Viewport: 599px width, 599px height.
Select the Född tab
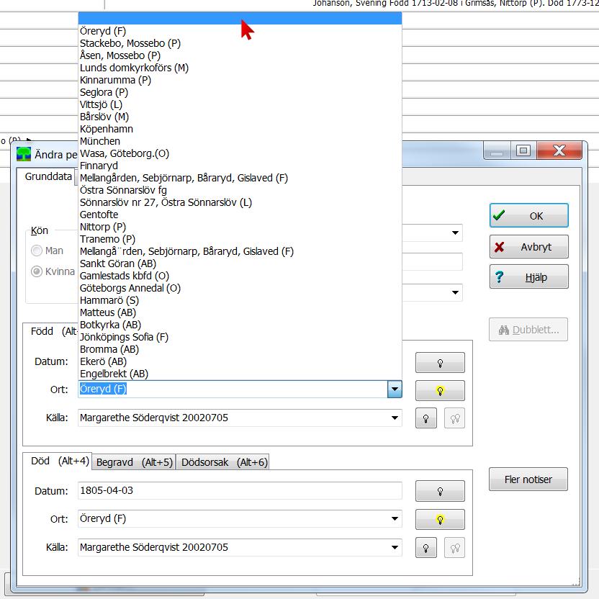coord(50,331)
